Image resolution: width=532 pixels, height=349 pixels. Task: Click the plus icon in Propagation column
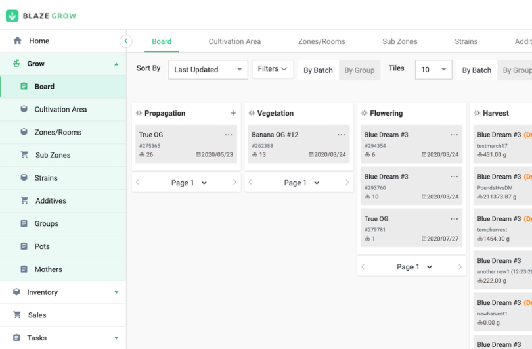[233, 113]
